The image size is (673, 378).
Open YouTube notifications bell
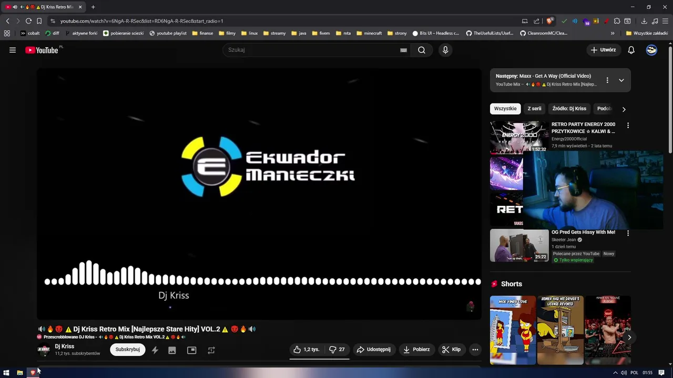pyautogui.click(x=631, y=50)
